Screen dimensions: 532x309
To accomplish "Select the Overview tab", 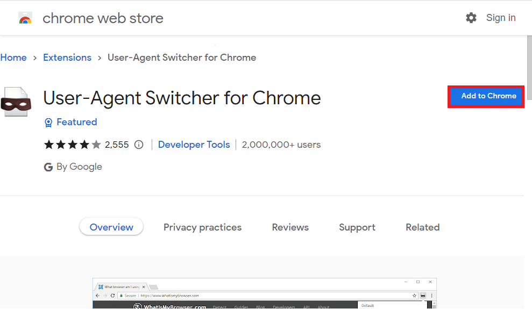I will point(111,227).
